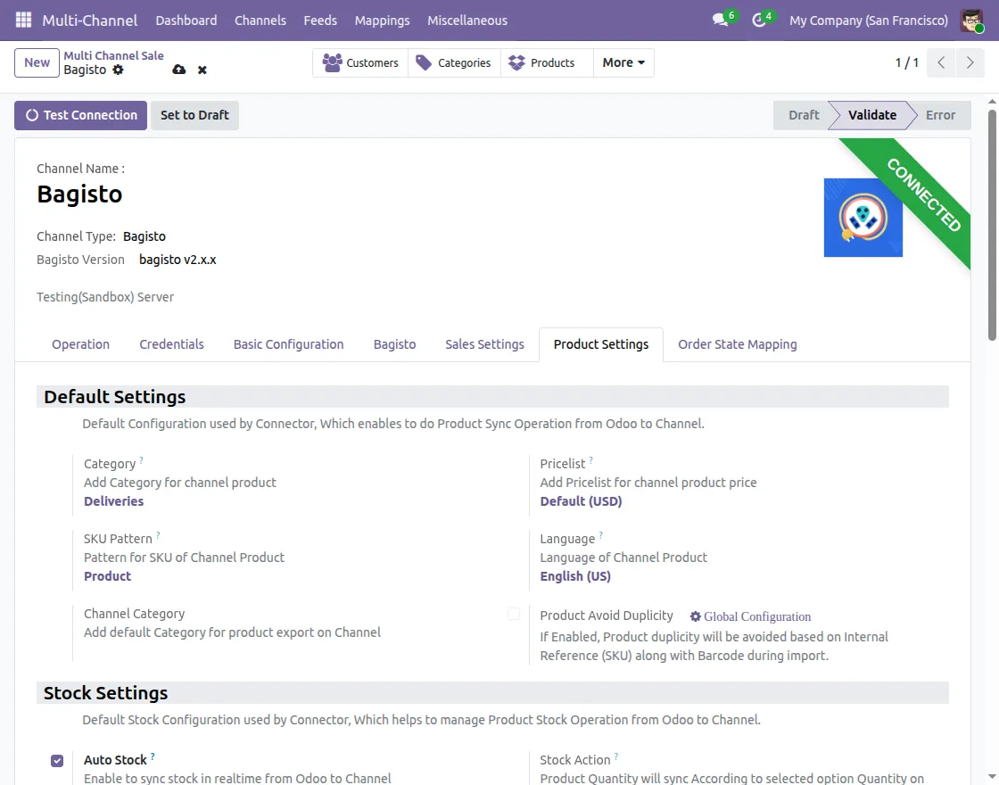Click the Bagisto channel name field
The image size is (999, 785).
tap(79, 194)
